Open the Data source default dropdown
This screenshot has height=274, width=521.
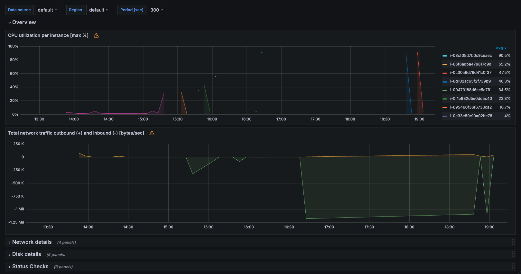click(x=48, y=10)
